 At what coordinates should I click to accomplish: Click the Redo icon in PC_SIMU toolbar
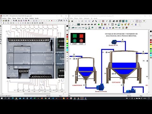tap(89, 21)
